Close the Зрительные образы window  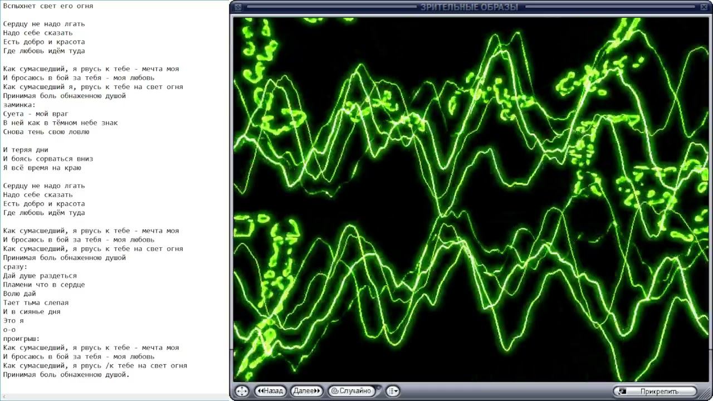point(704,7)
